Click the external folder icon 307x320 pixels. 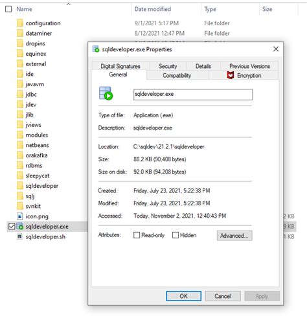(x=20, y=63)
